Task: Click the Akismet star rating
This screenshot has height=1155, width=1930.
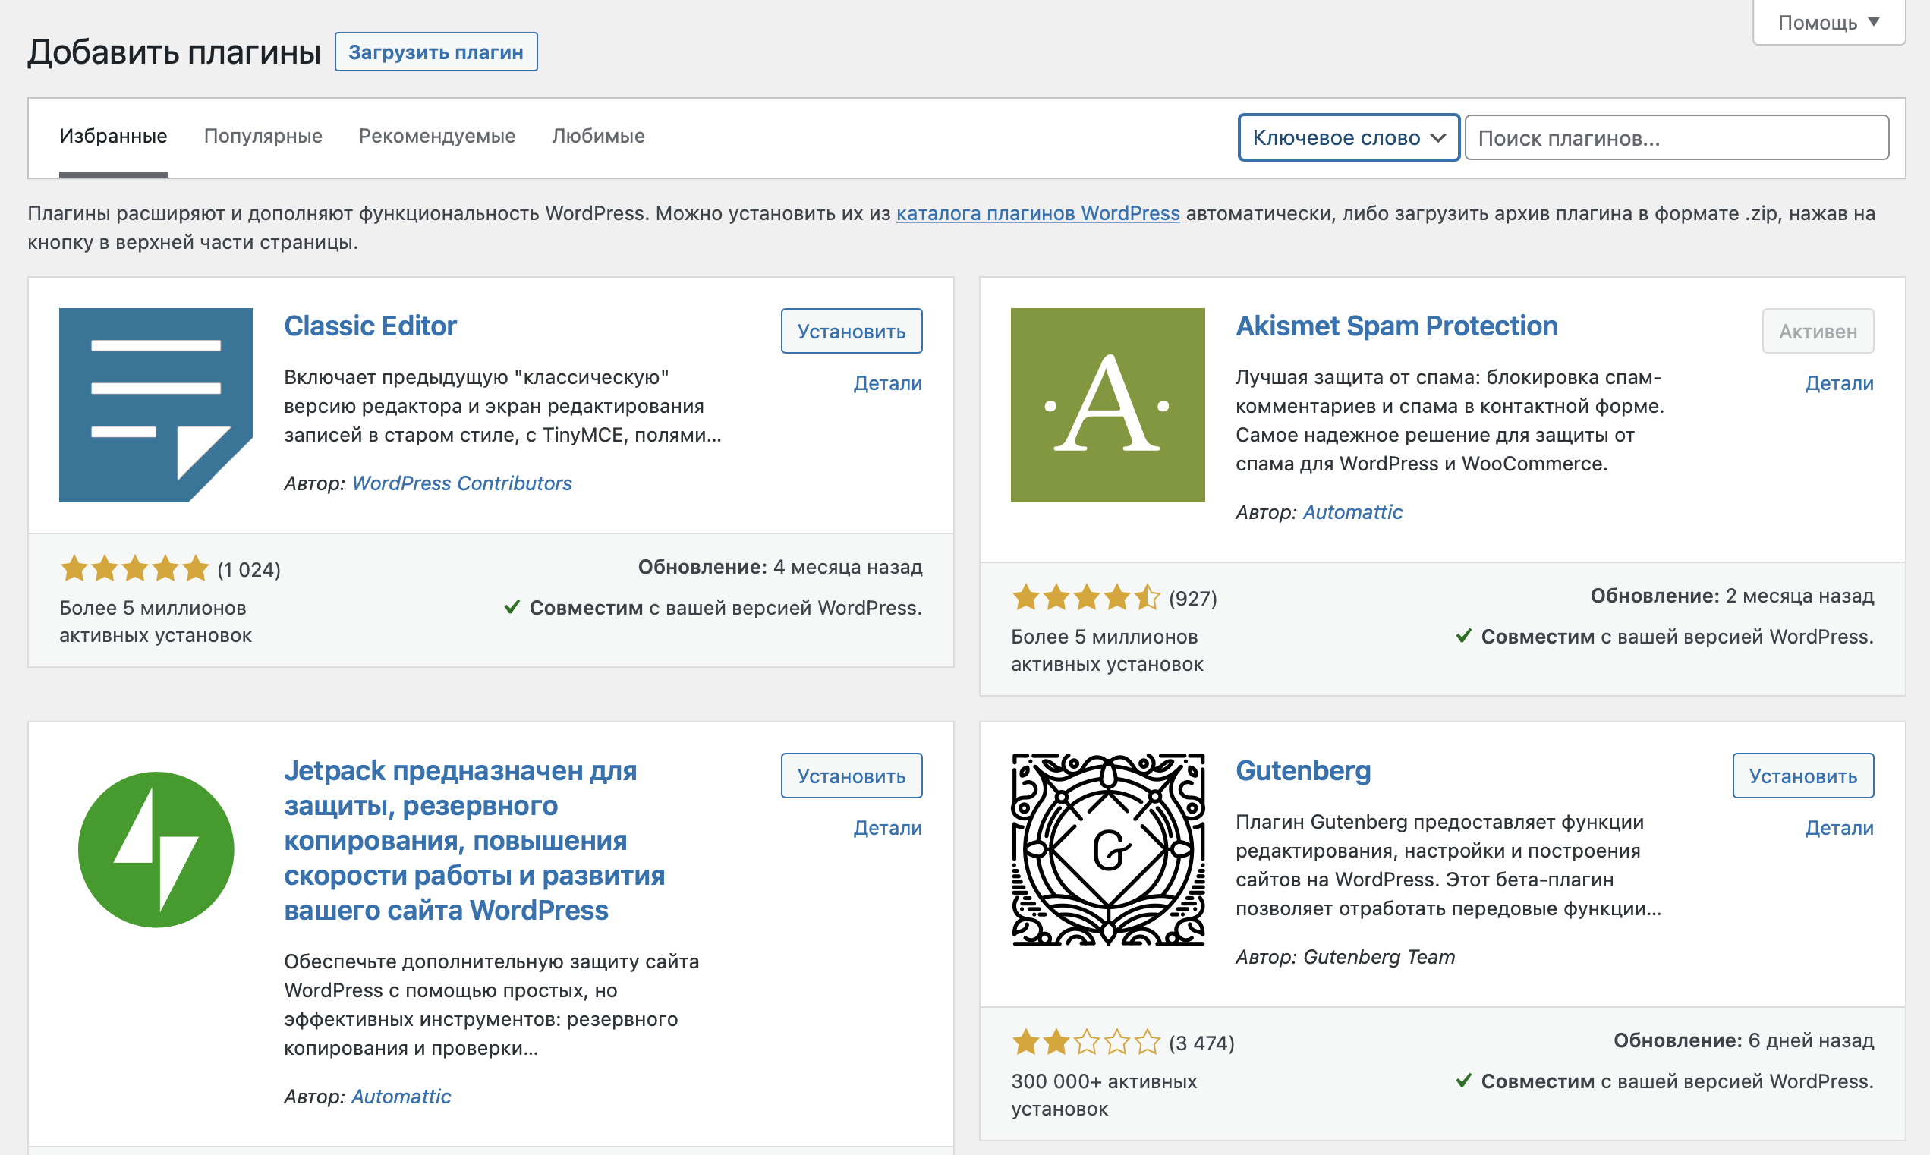Action: pyautogui.click(x=1086, y=598)
